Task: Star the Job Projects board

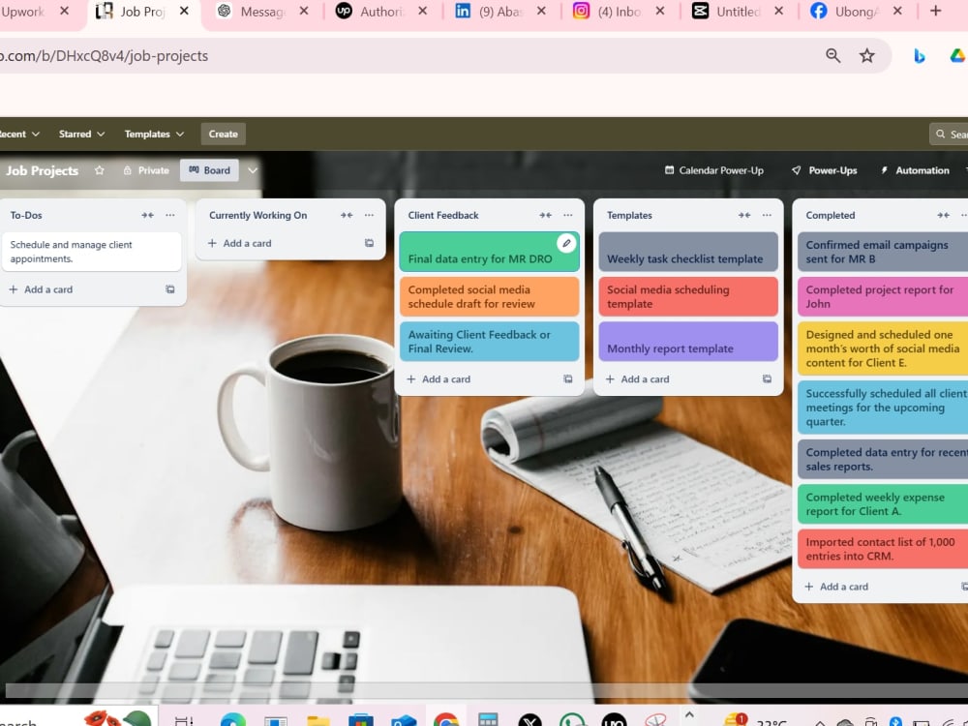Action: 100,170
